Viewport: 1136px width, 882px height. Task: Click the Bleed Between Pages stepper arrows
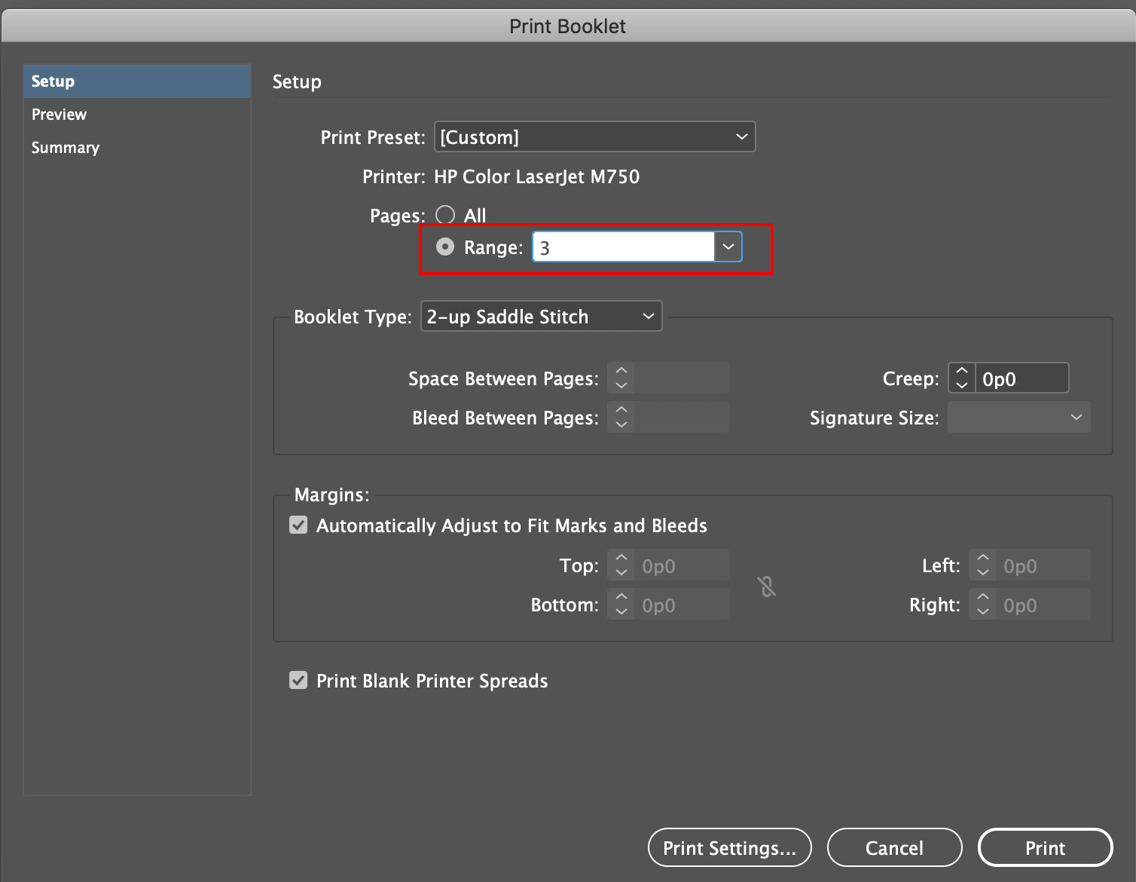[x=620, y=417]
